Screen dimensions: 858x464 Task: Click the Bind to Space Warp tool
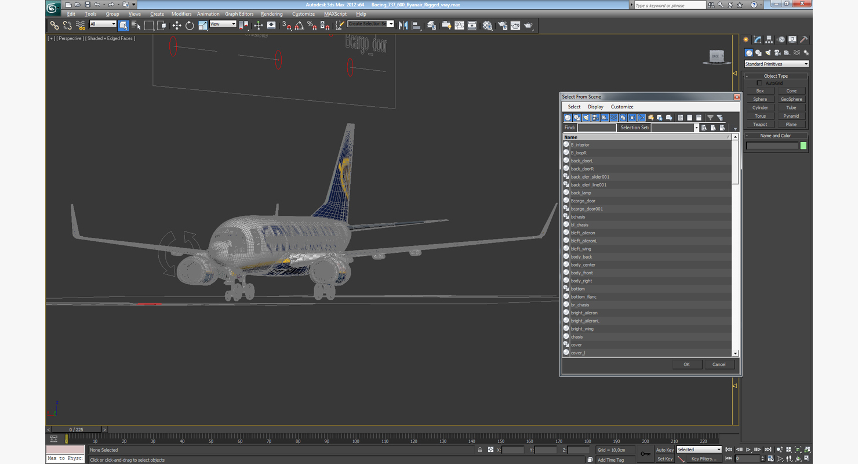tap(80, 26)
